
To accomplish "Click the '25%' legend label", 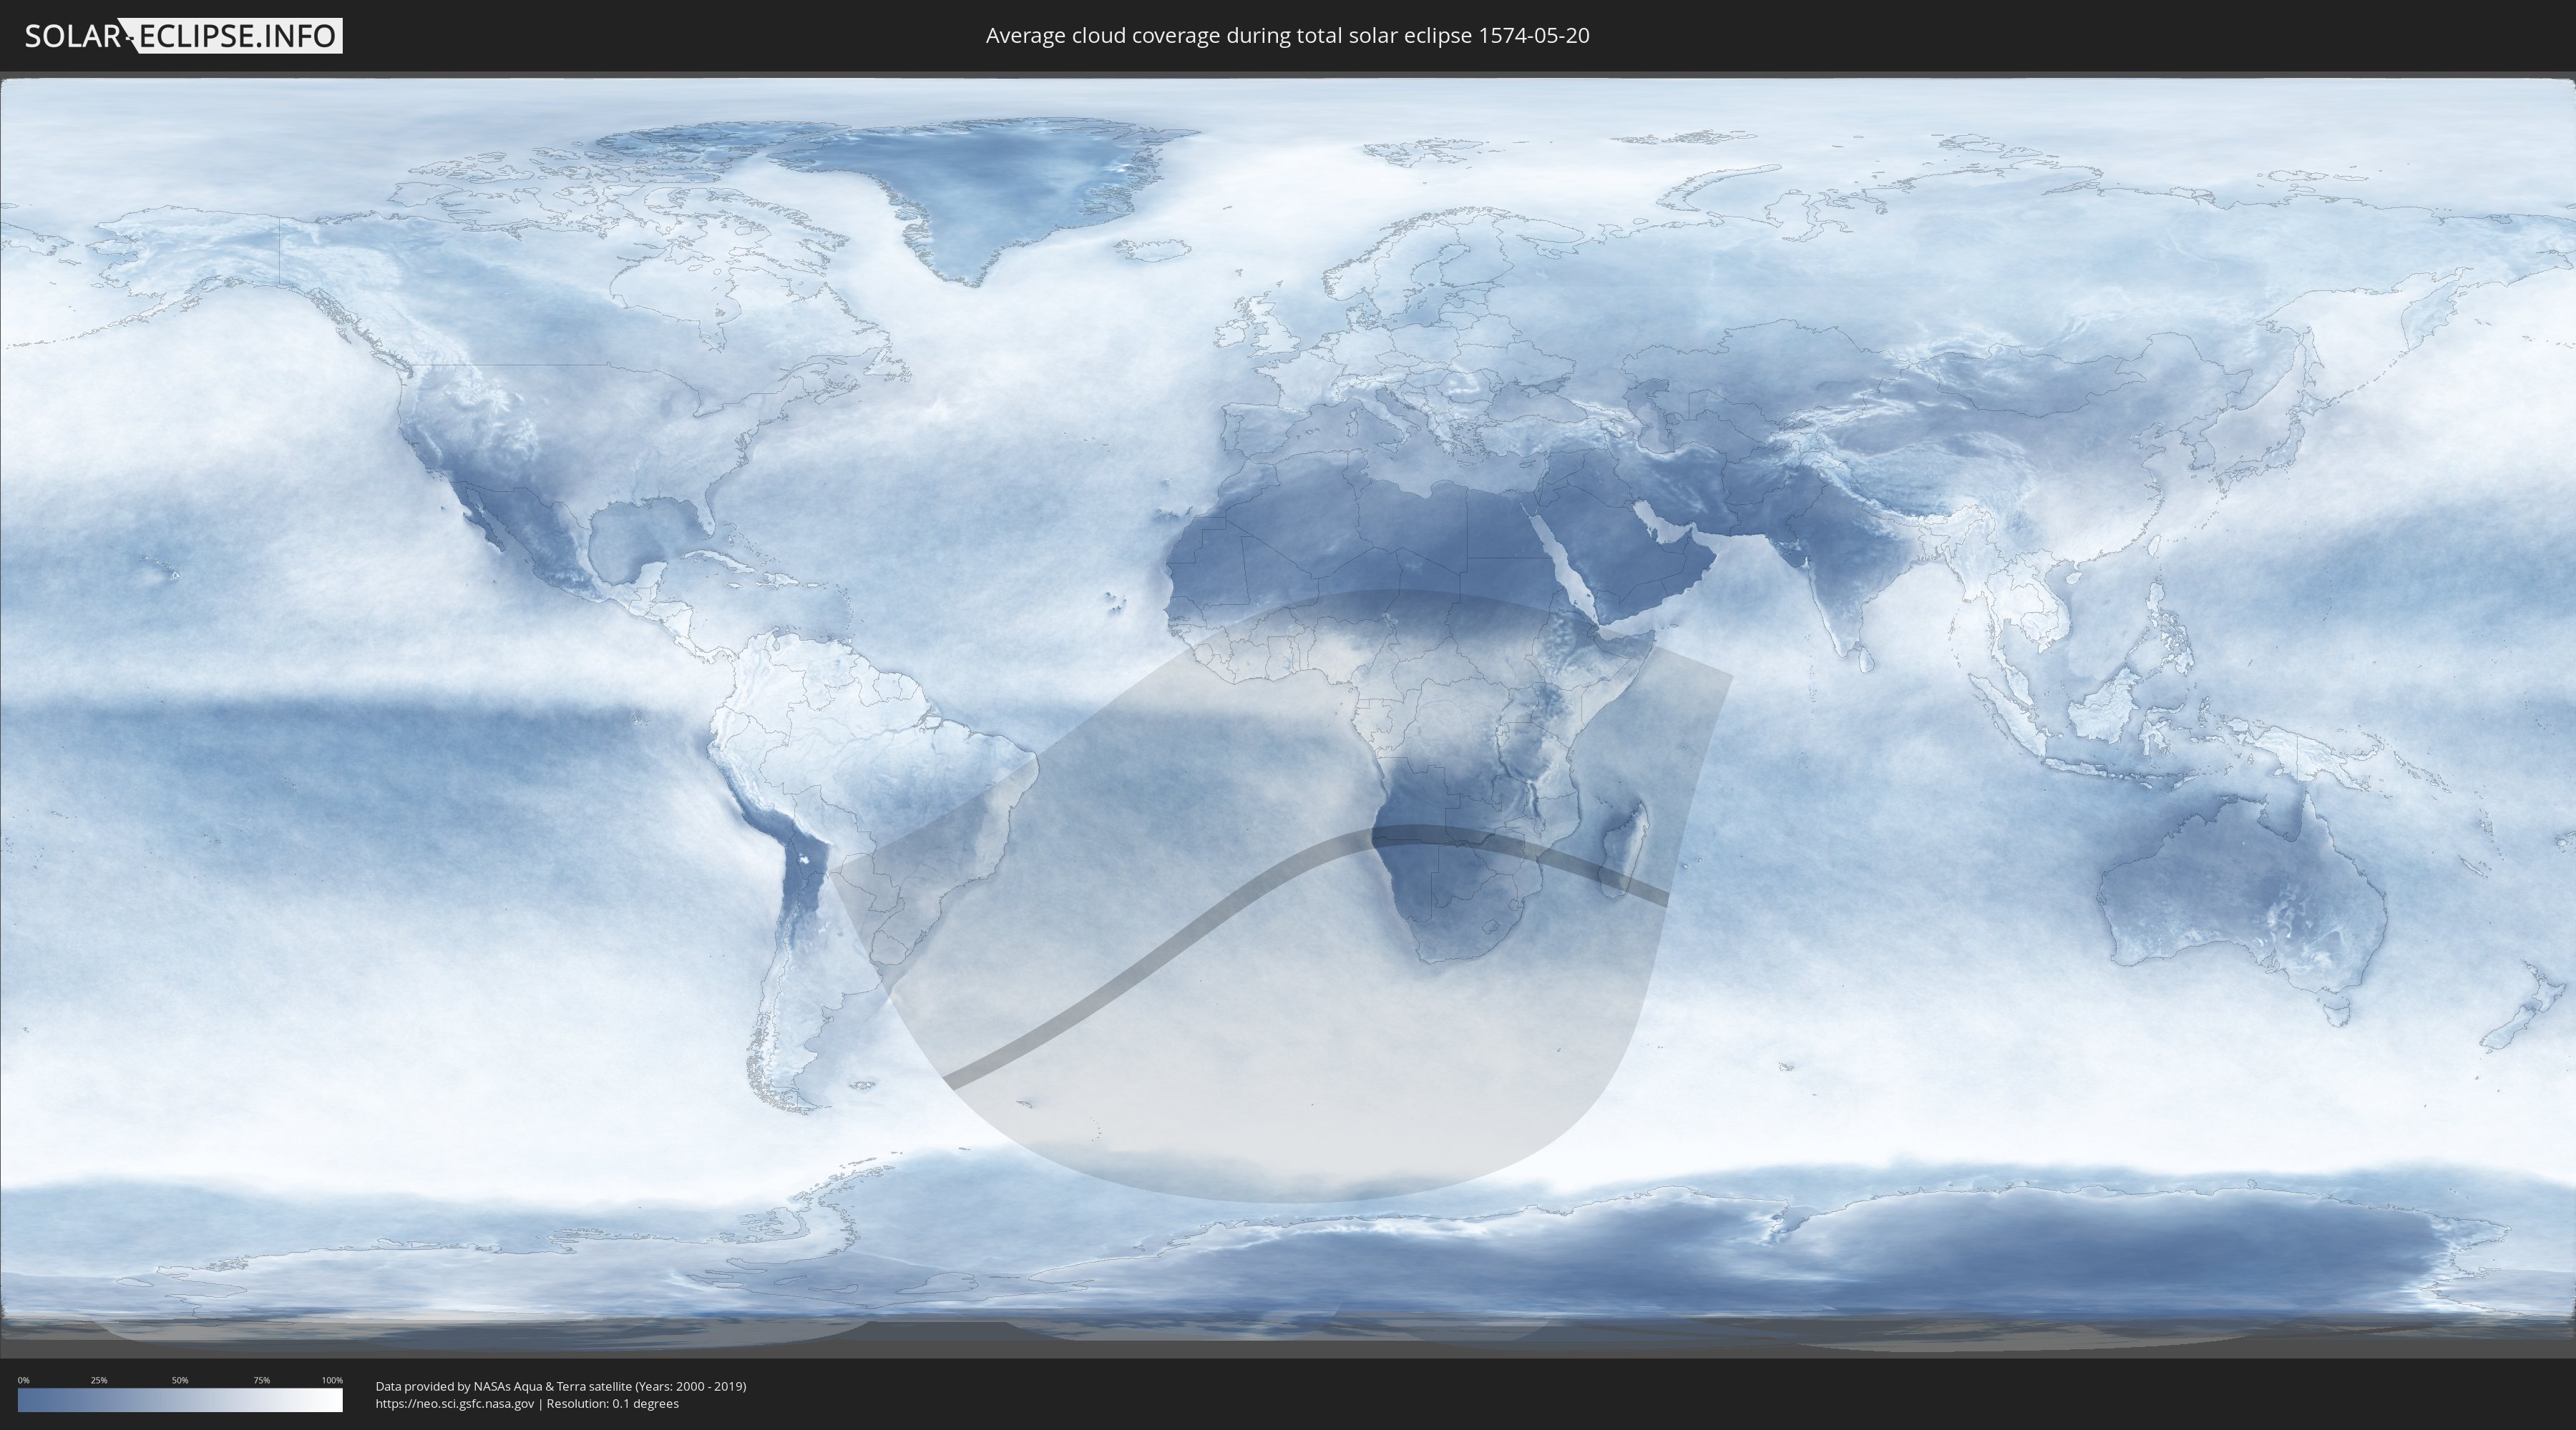I will 99,1380.
